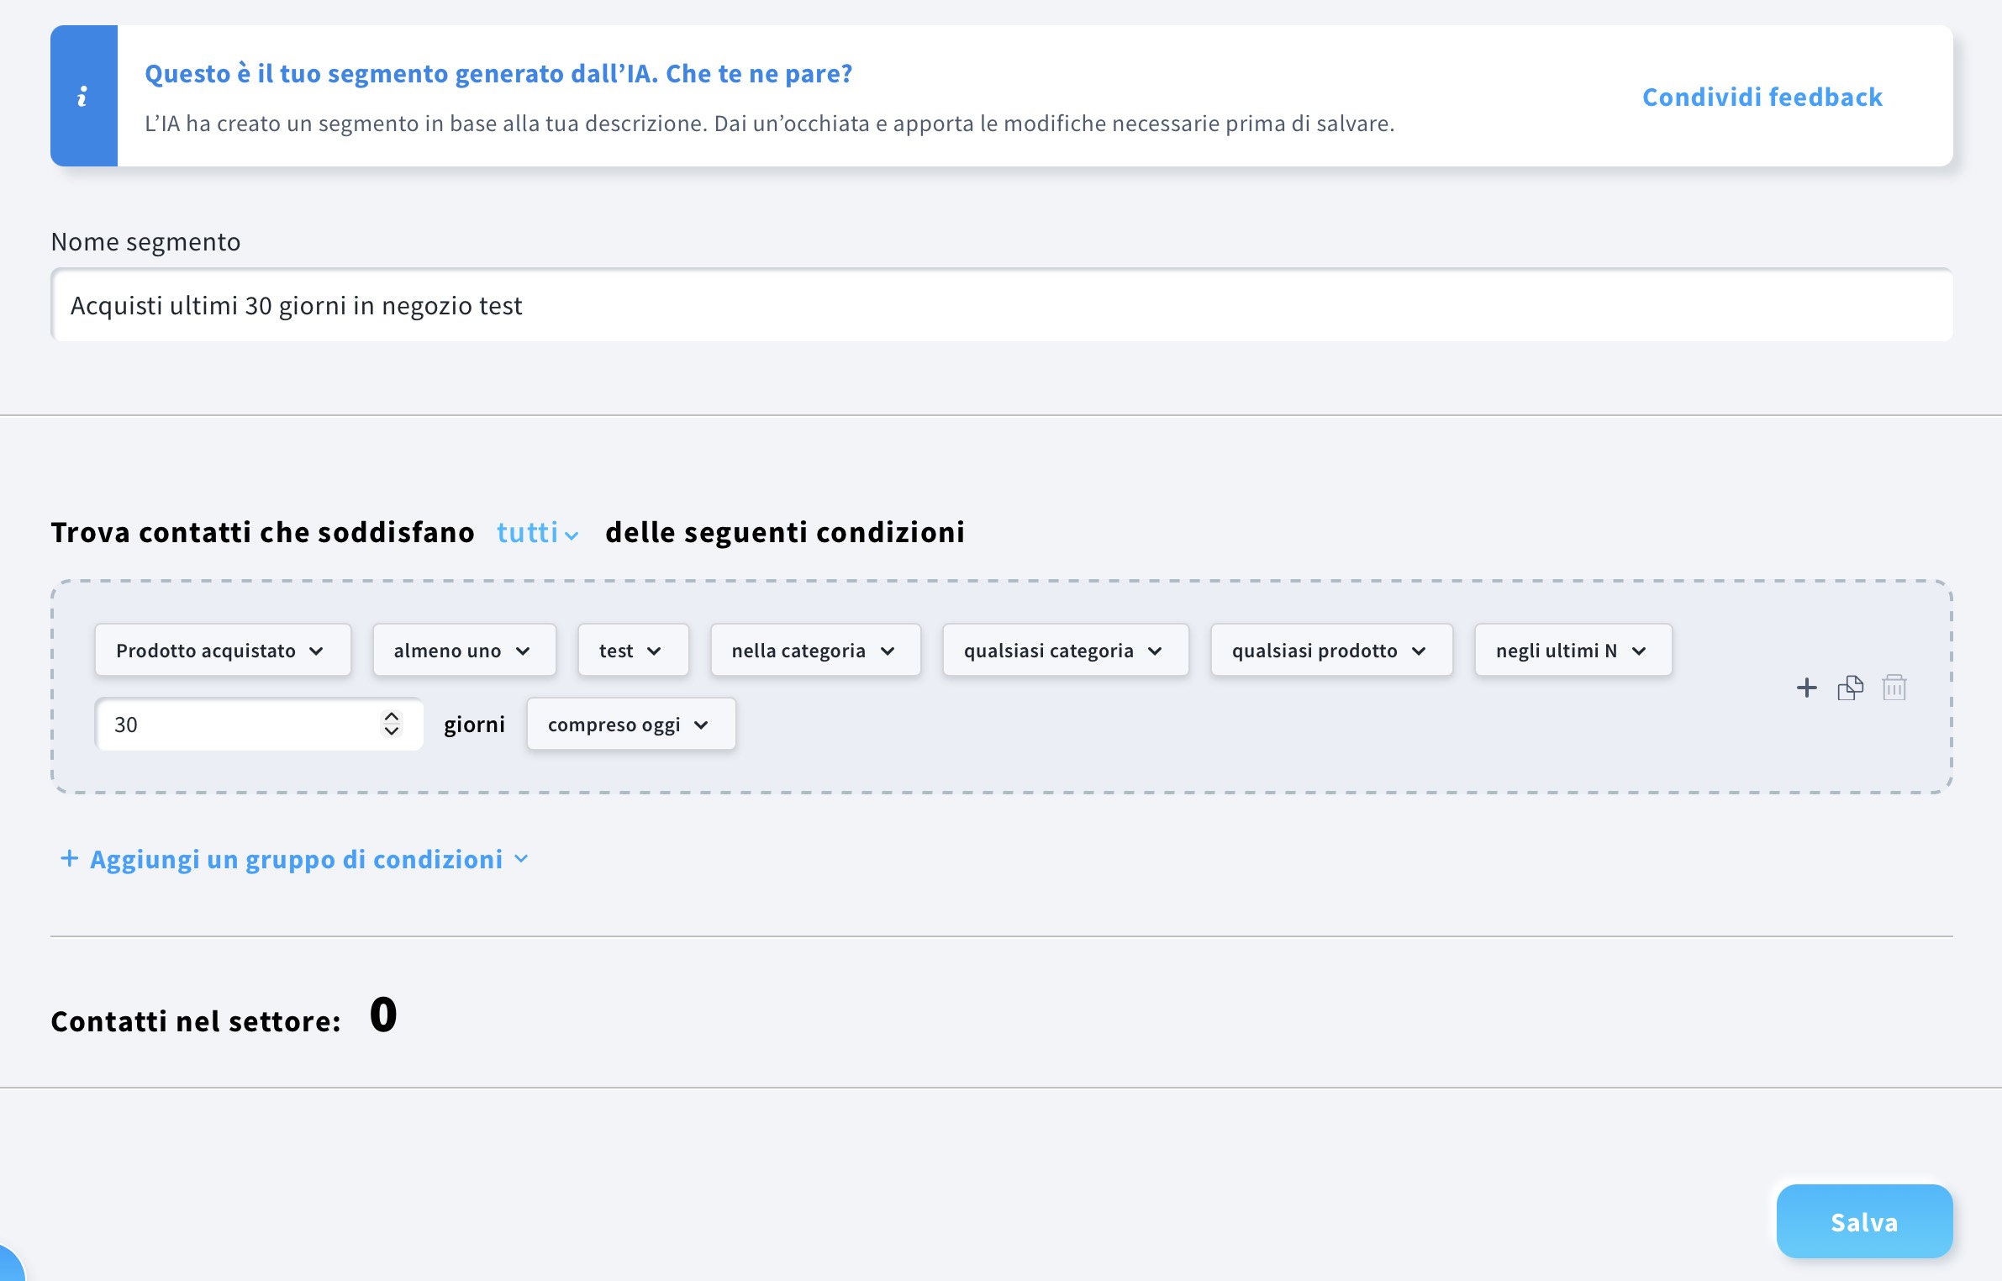2002x1281 pixels.
Task: Click the Nome segmento text field
Action: [x=1000, y=305]
